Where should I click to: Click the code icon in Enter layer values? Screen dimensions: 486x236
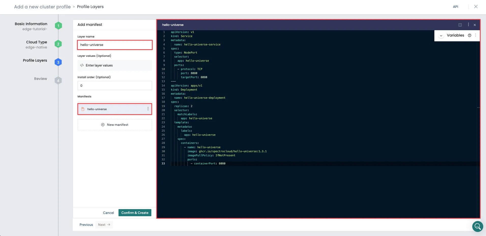82,65
